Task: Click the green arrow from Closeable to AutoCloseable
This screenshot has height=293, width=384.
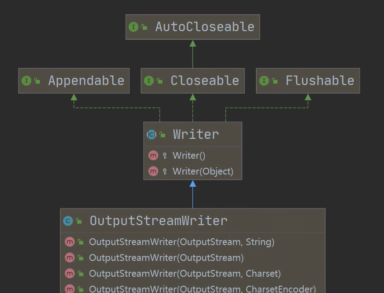Action: pyautogui.click(x=193, y=54)
